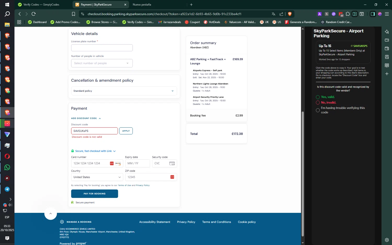
Task: Click the PAY FOR BOOKING button
Action: pyautogui.click(x=95, y=194)
